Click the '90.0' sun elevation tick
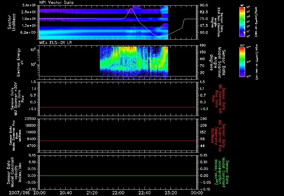The height and width of the screenshot is (196, 284). click(x=204, y=5)
